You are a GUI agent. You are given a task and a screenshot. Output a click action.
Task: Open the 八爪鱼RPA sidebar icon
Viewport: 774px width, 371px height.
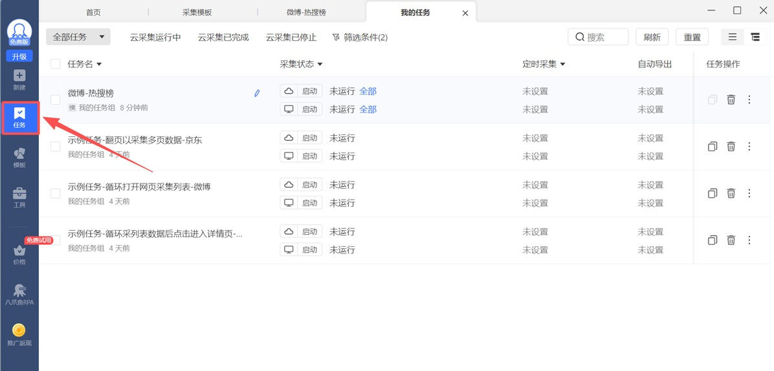tap(19, 294)
